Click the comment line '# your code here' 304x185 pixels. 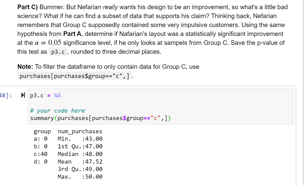pyautogui.click(x=57, y=111)
